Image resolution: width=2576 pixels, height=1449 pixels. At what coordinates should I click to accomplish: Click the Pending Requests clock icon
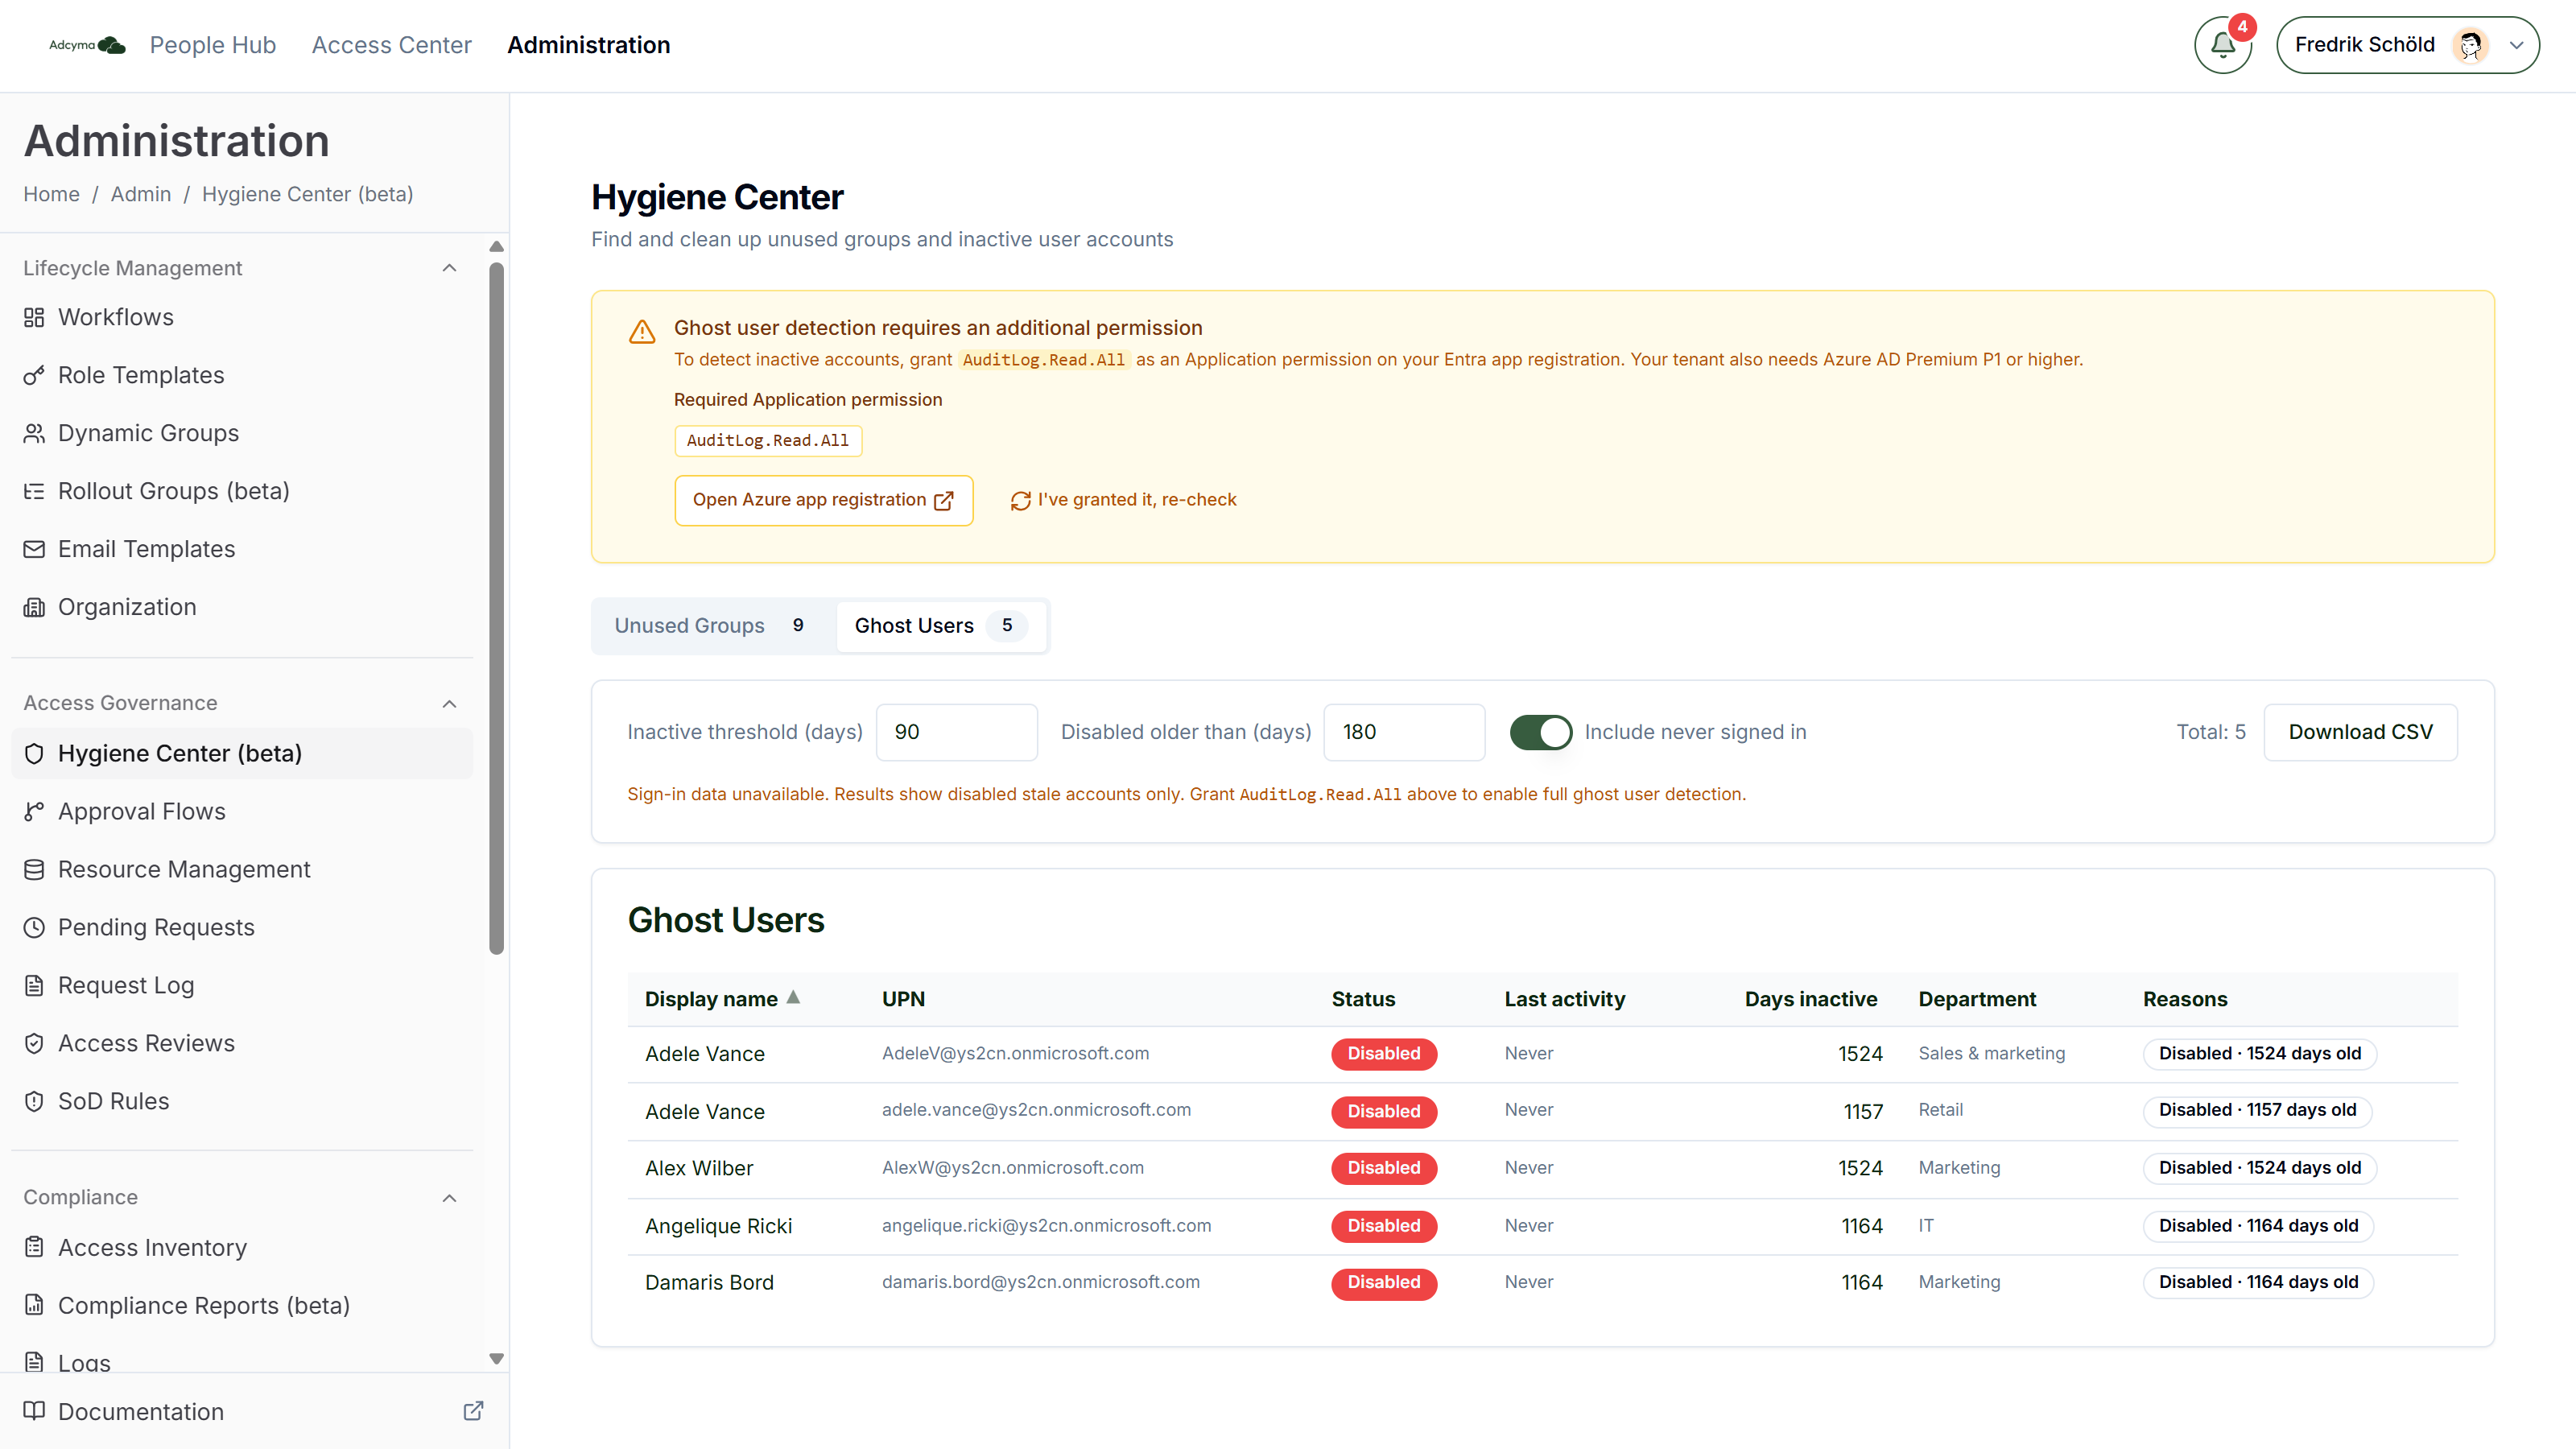pyautogui.click(x=34, y=927)
